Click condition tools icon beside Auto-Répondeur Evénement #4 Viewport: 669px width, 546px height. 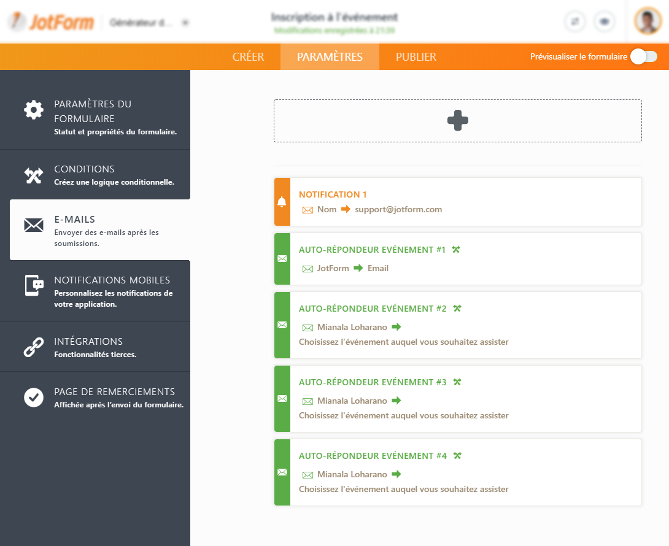457,456
